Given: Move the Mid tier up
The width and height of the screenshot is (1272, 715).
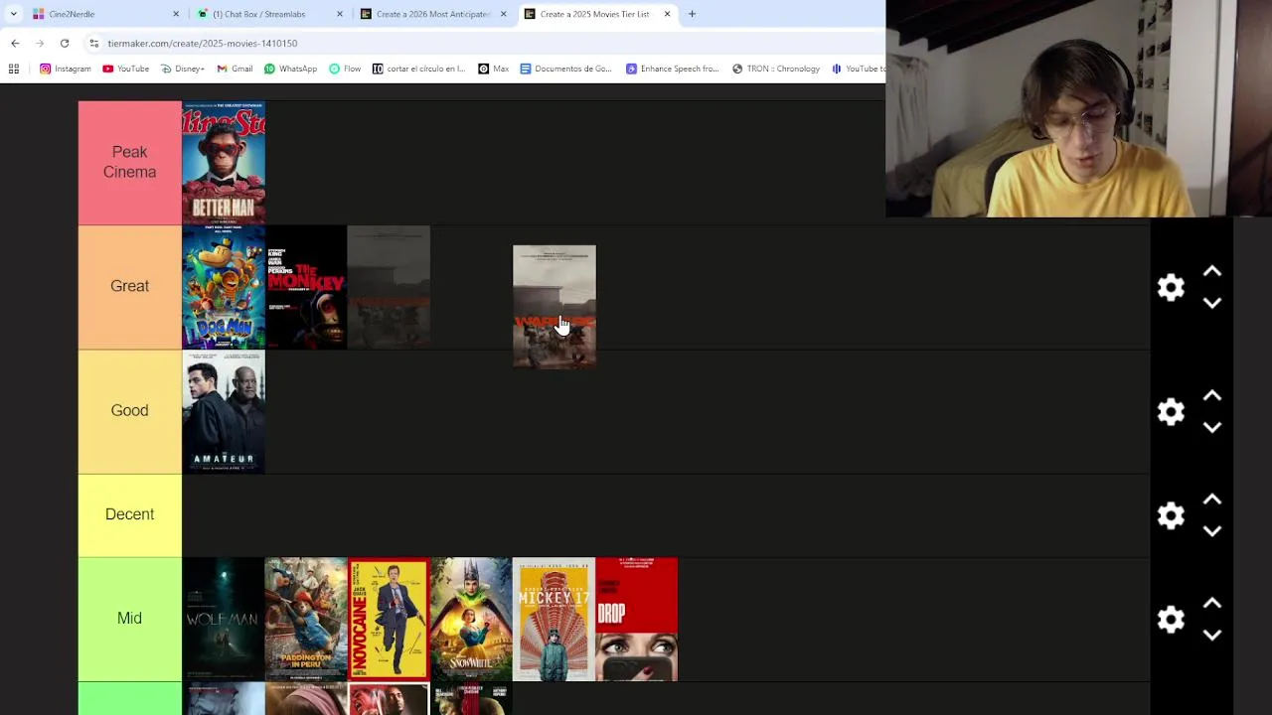Looking at the screenshot, I should 1212,603.
